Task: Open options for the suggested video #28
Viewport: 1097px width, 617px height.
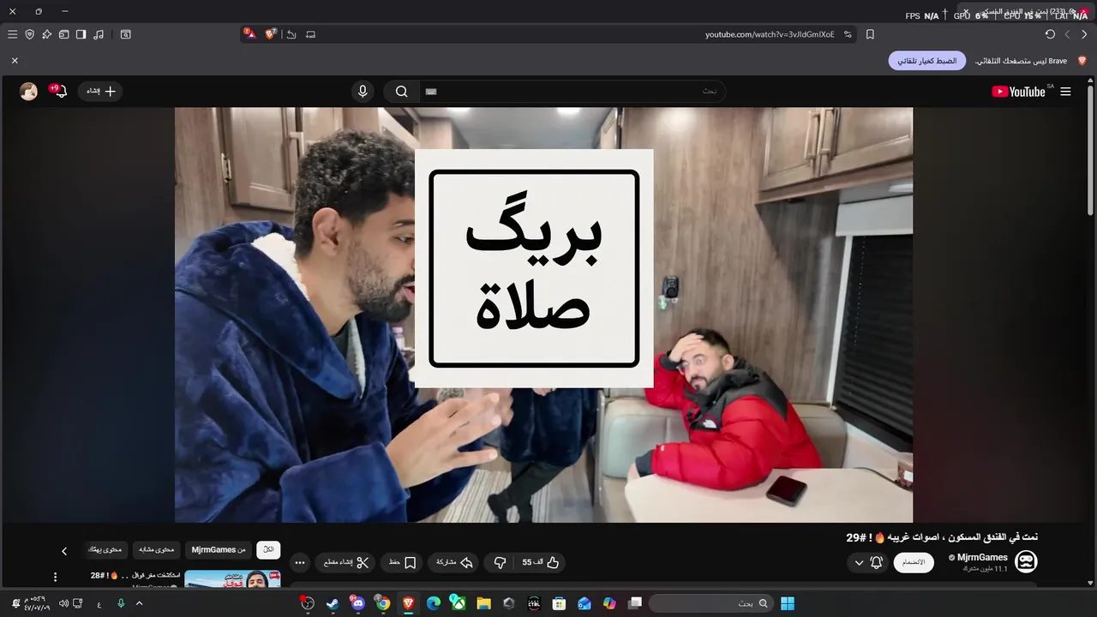Action: [55, 577]
